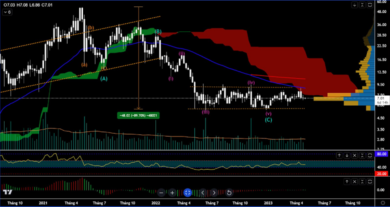The image size is (390, 207).
Task: Zoom out the chart with minus button
Action: (161, 192)
